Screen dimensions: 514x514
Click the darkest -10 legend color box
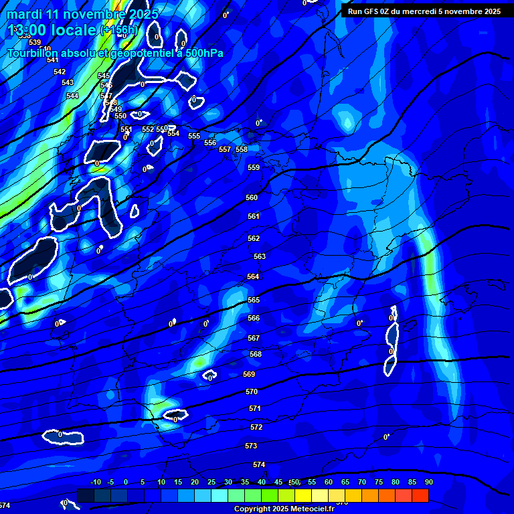[x=86, y=495]
